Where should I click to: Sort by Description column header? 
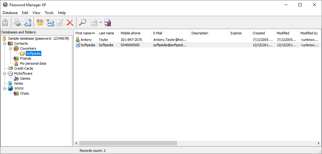coord(209,33)
